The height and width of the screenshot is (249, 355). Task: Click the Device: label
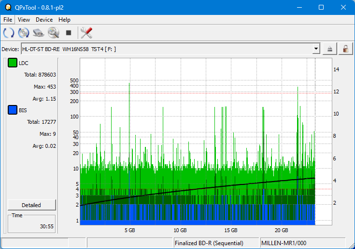10,49
